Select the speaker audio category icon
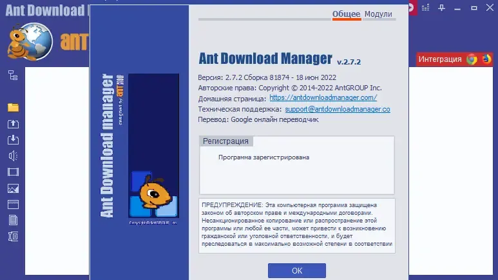498x280 pixels. click(13, 156)
